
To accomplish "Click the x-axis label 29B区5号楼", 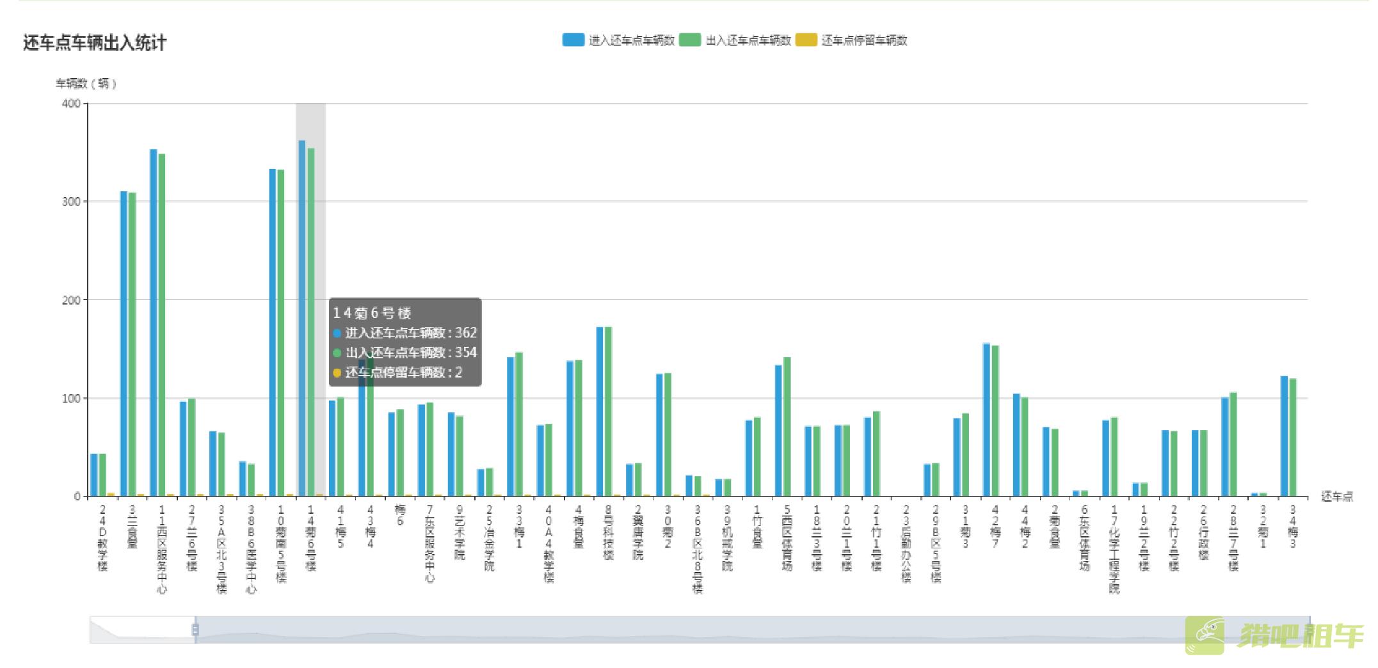I will pos(936,543).
